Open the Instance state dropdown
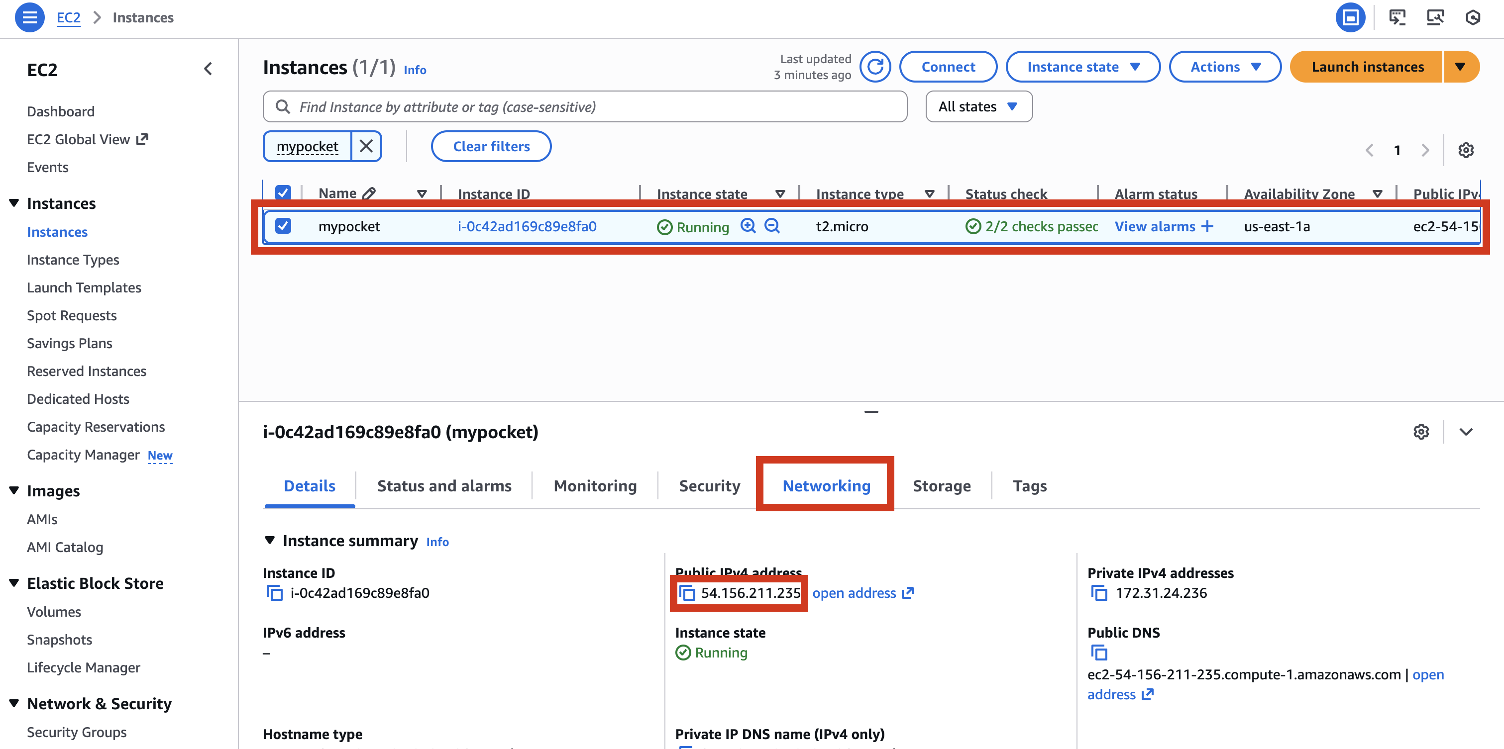Screen dimensions: 1504x749 pos(1083,67)
